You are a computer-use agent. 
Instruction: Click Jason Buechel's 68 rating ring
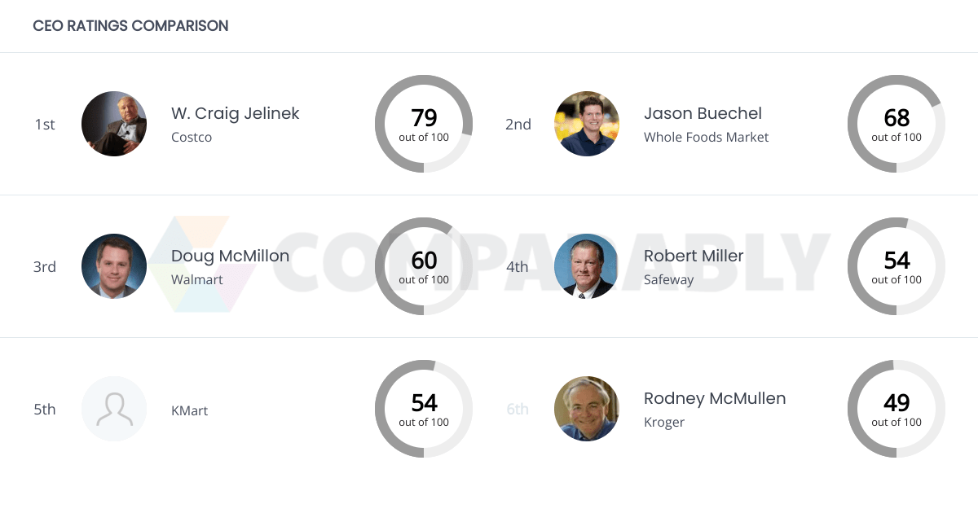click(x=896, y=124)
